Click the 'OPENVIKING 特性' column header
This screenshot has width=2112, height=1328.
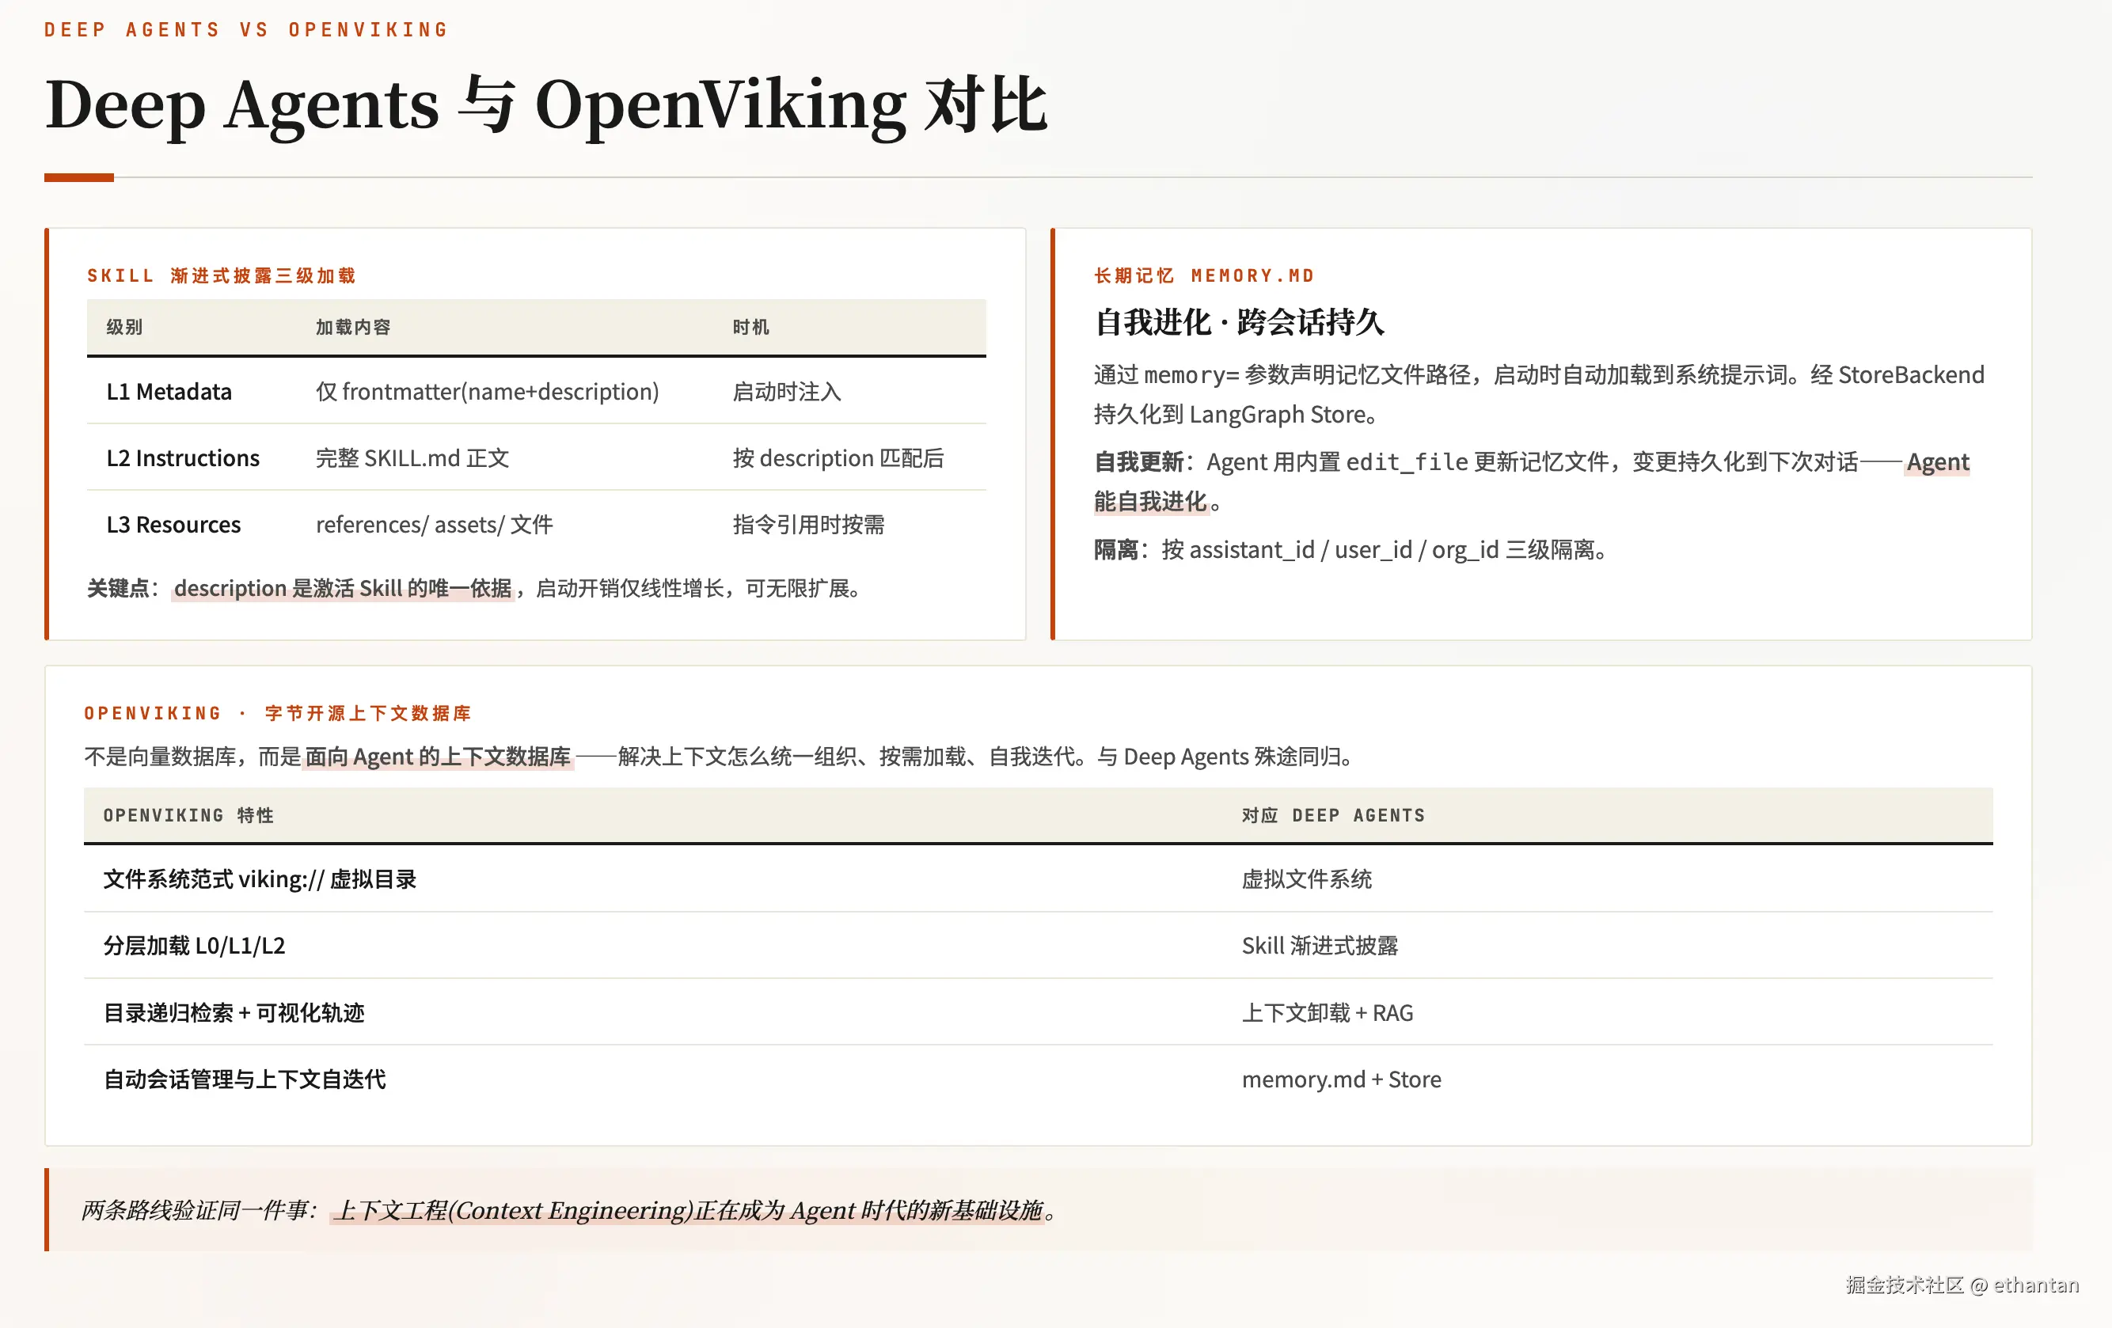(x=188, y=816)
